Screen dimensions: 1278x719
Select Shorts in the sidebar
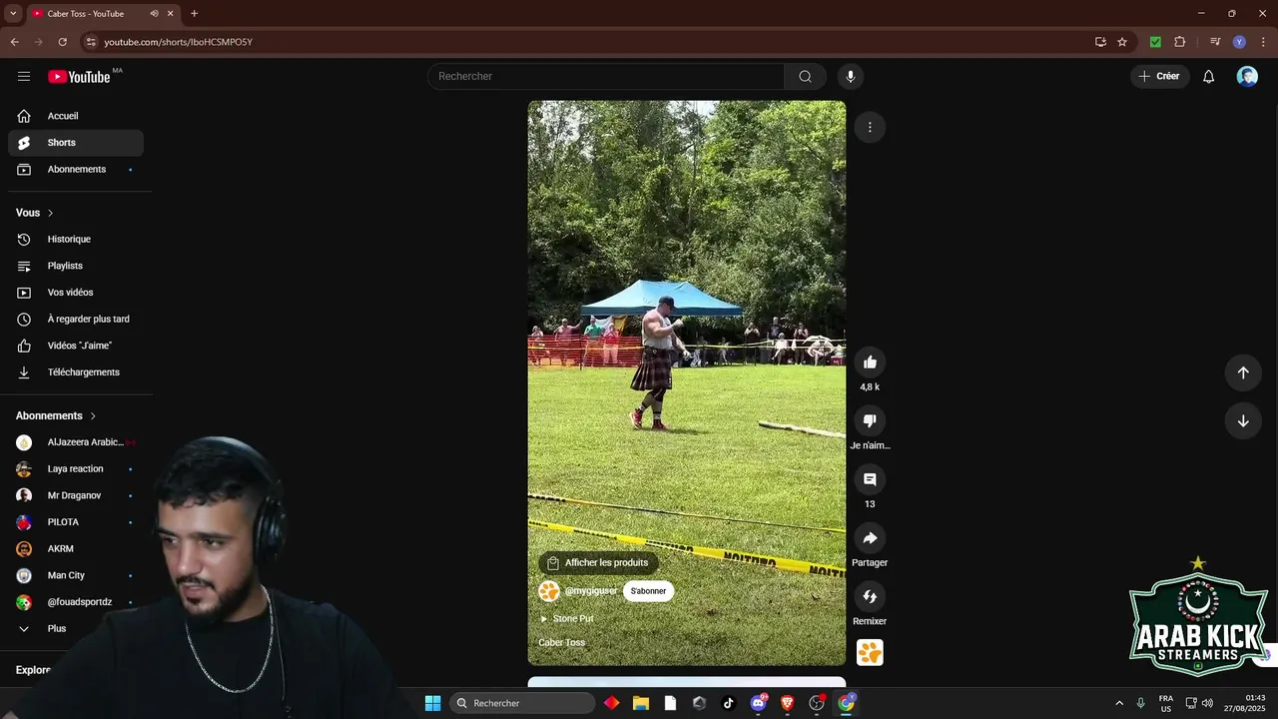76,143
